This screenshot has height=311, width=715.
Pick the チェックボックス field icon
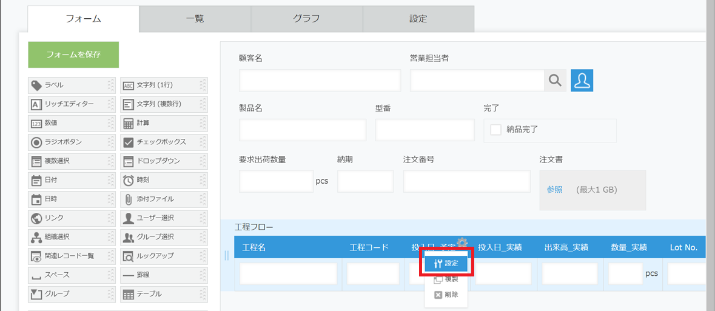[129, 142]
